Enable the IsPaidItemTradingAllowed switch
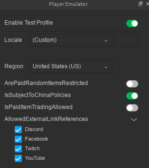Image resolution: width=149 pixels, height=168 pixels. click(132, 108)
